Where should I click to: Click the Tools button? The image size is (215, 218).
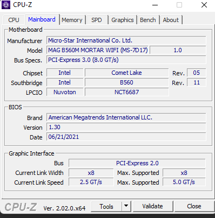106,207
